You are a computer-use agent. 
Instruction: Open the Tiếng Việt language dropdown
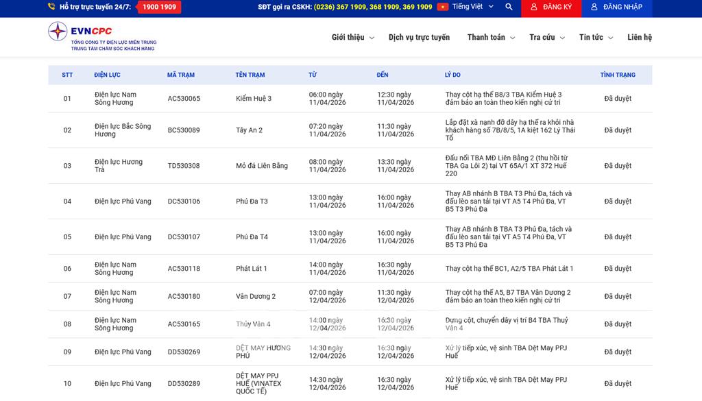(472, 7)
